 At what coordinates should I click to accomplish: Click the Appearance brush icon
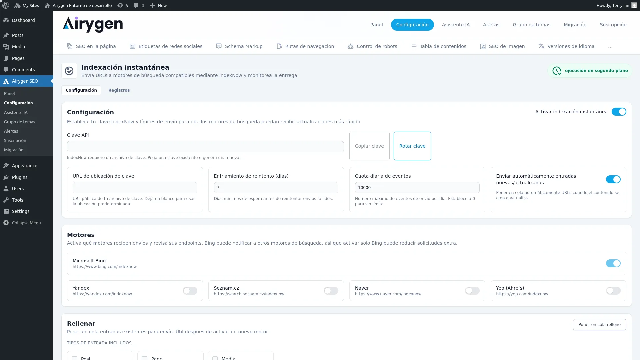pyautogui.click(x=6, y=166)
